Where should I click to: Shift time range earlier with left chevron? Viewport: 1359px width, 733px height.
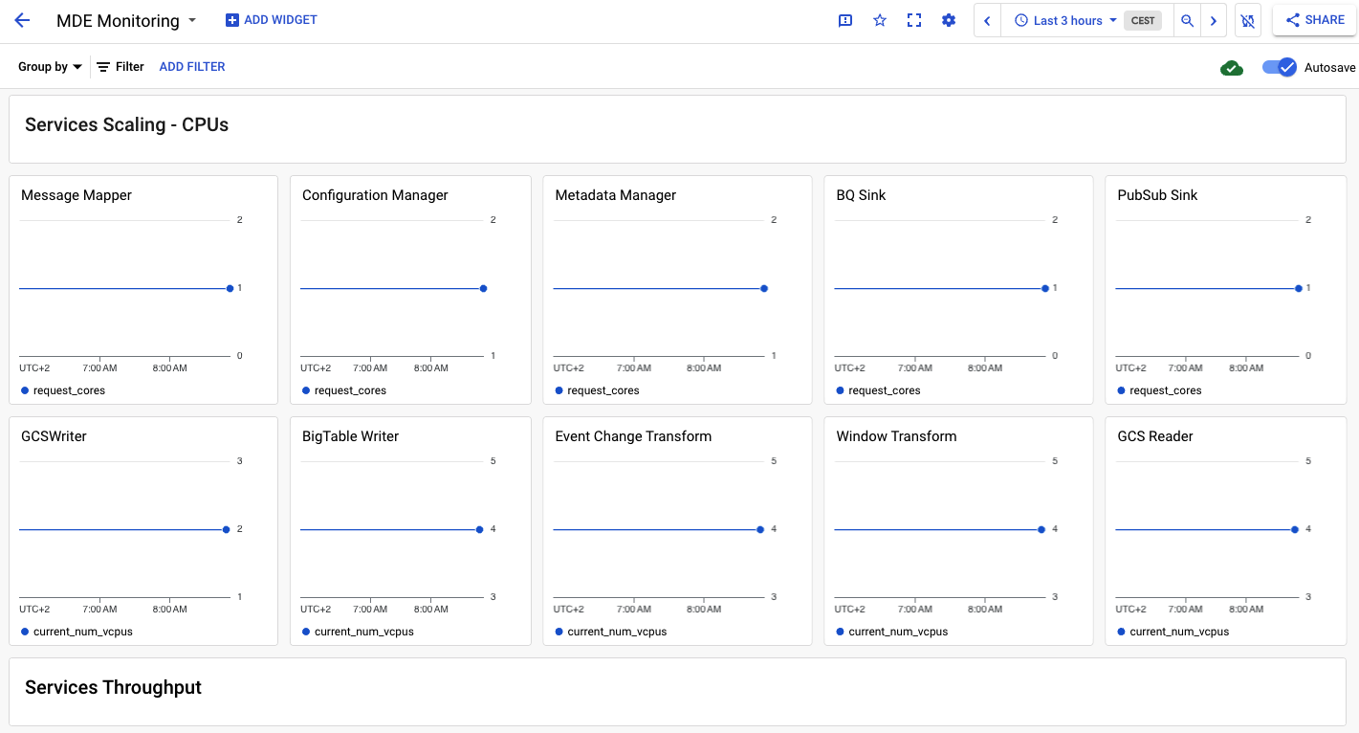(987, 20)
